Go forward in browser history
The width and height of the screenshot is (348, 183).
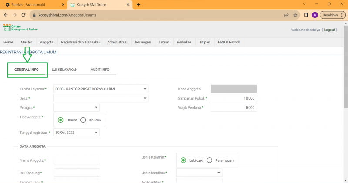[x=15, y=15]
